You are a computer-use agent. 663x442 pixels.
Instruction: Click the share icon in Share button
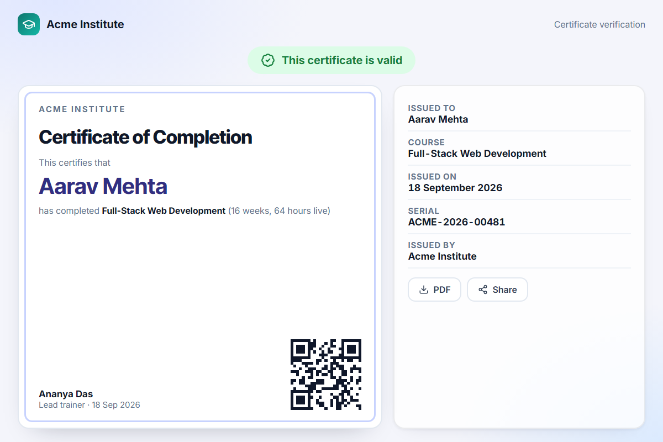pyautogui.click(x=483, y=290)
